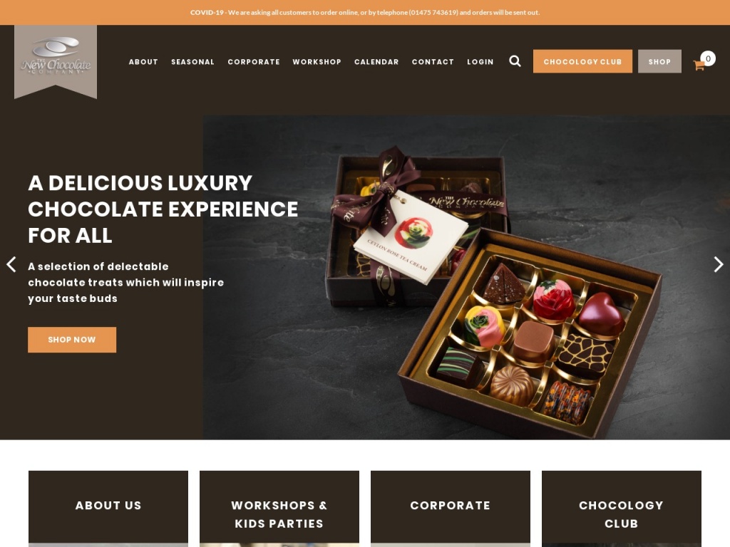The width and height of the screenshot is (730, 547).
Task: Advance to next slide arrow
Action: click(x=719, y=264)
